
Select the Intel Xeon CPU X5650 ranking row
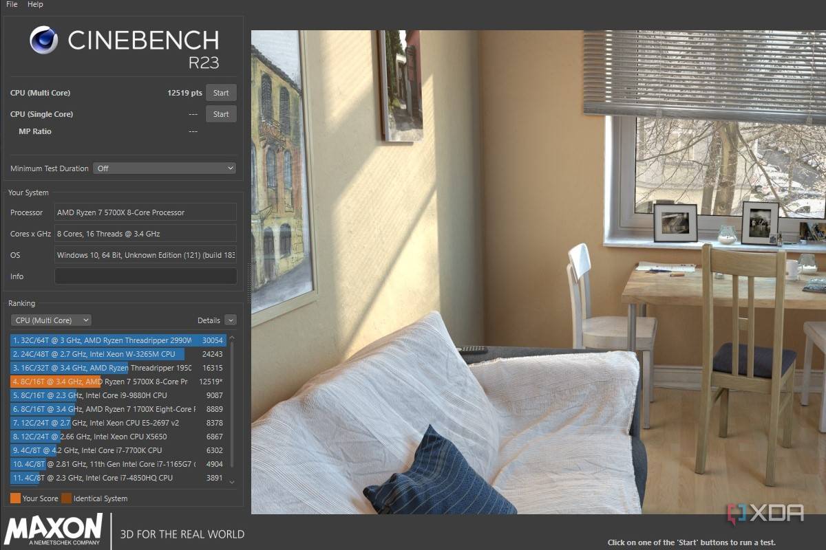[x=118, y=437]
